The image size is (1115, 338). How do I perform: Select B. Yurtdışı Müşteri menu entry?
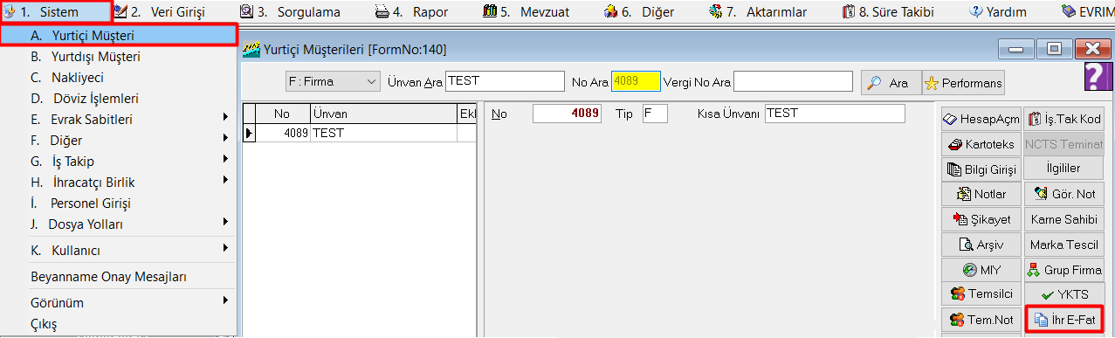click(x=119, y=57)
